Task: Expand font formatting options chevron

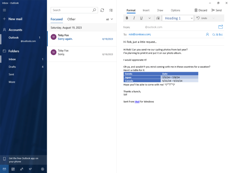Action: (149, 18)
